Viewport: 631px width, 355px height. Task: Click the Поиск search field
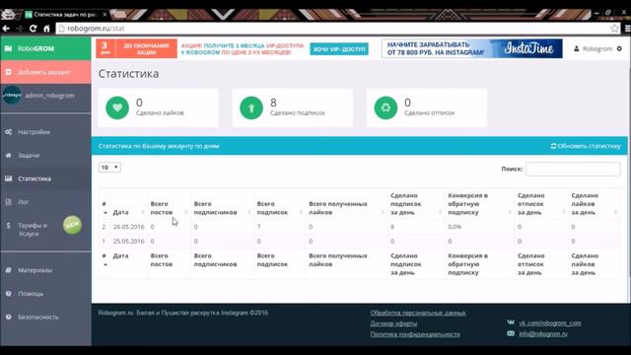tap(573, 169)
